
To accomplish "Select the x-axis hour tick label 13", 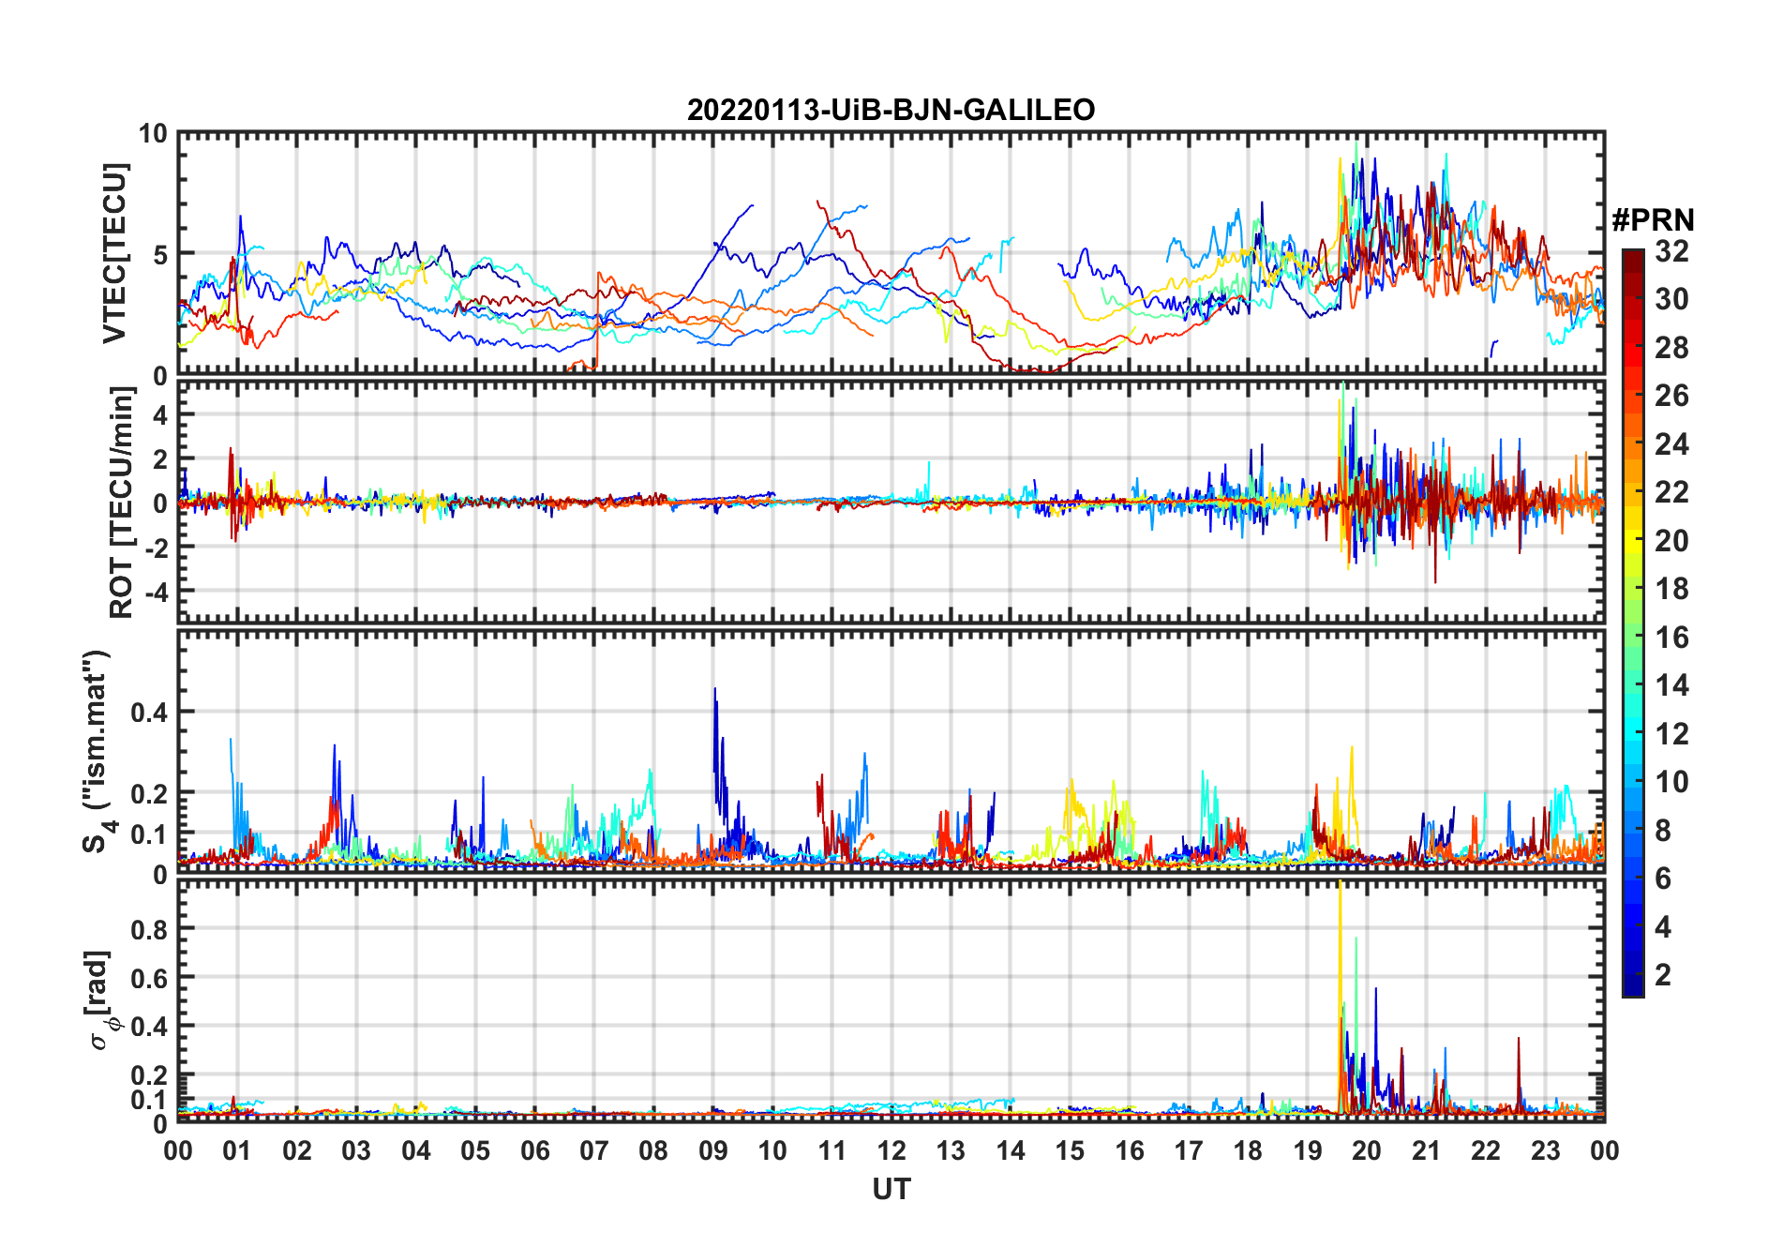I will coord(951,1150).
